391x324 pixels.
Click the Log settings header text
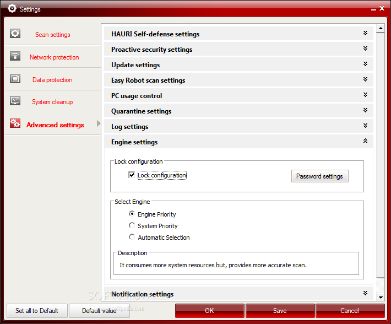129,127
